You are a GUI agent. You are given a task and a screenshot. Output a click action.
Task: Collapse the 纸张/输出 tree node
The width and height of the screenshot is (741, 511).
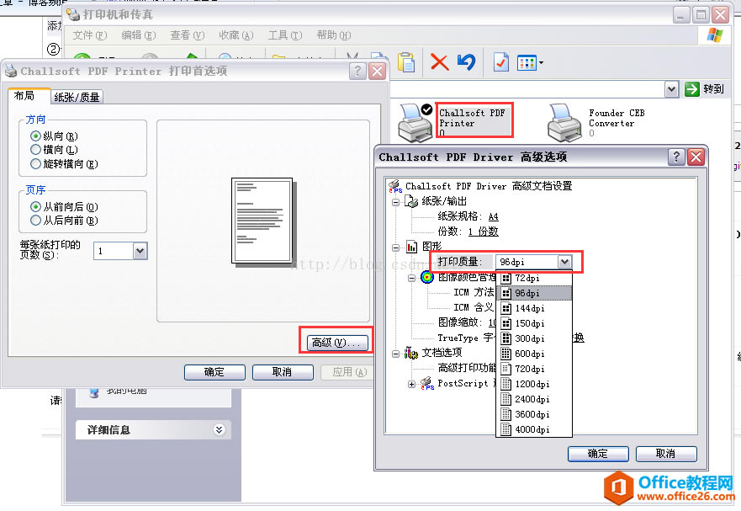tap(395, 203)
